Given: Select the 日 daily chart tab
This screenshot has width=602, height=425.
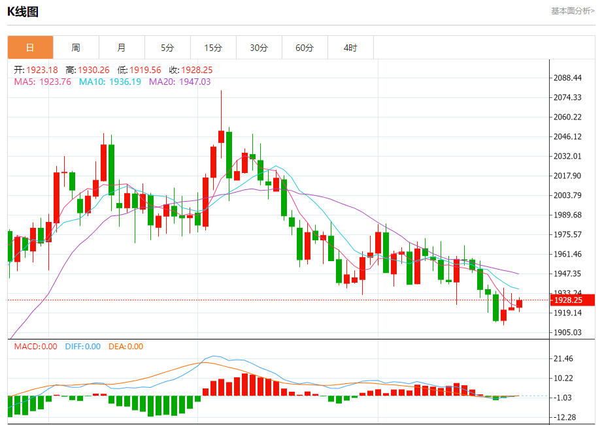Looking at the screenshot, I should [x=30, y=48].
